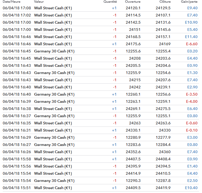Click the E10.40 gain value
The height and width of the screenshot is (193, 202).
tap(191, 188)
